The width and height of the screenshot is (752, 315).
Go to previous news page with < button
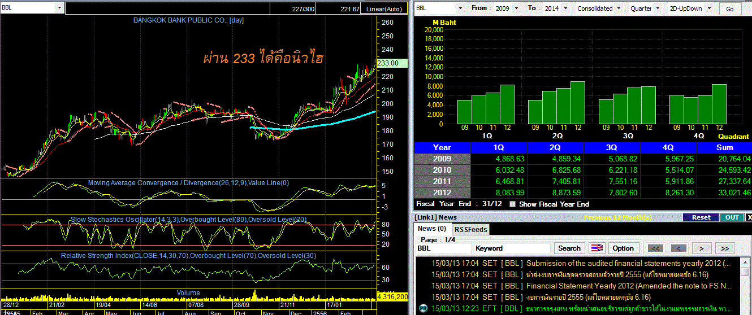point(678,248)
